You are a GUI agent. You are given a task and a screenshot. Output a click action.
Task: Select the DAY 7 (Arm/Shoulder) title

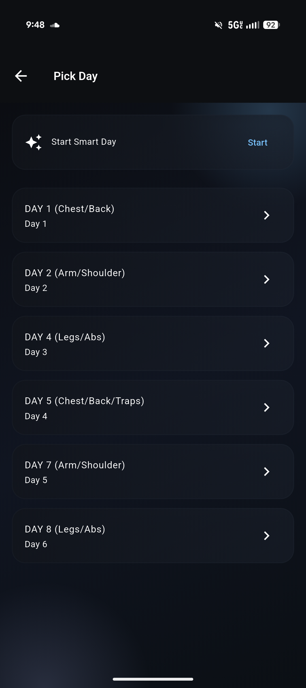pyautogui.click(x=75, y=465)
